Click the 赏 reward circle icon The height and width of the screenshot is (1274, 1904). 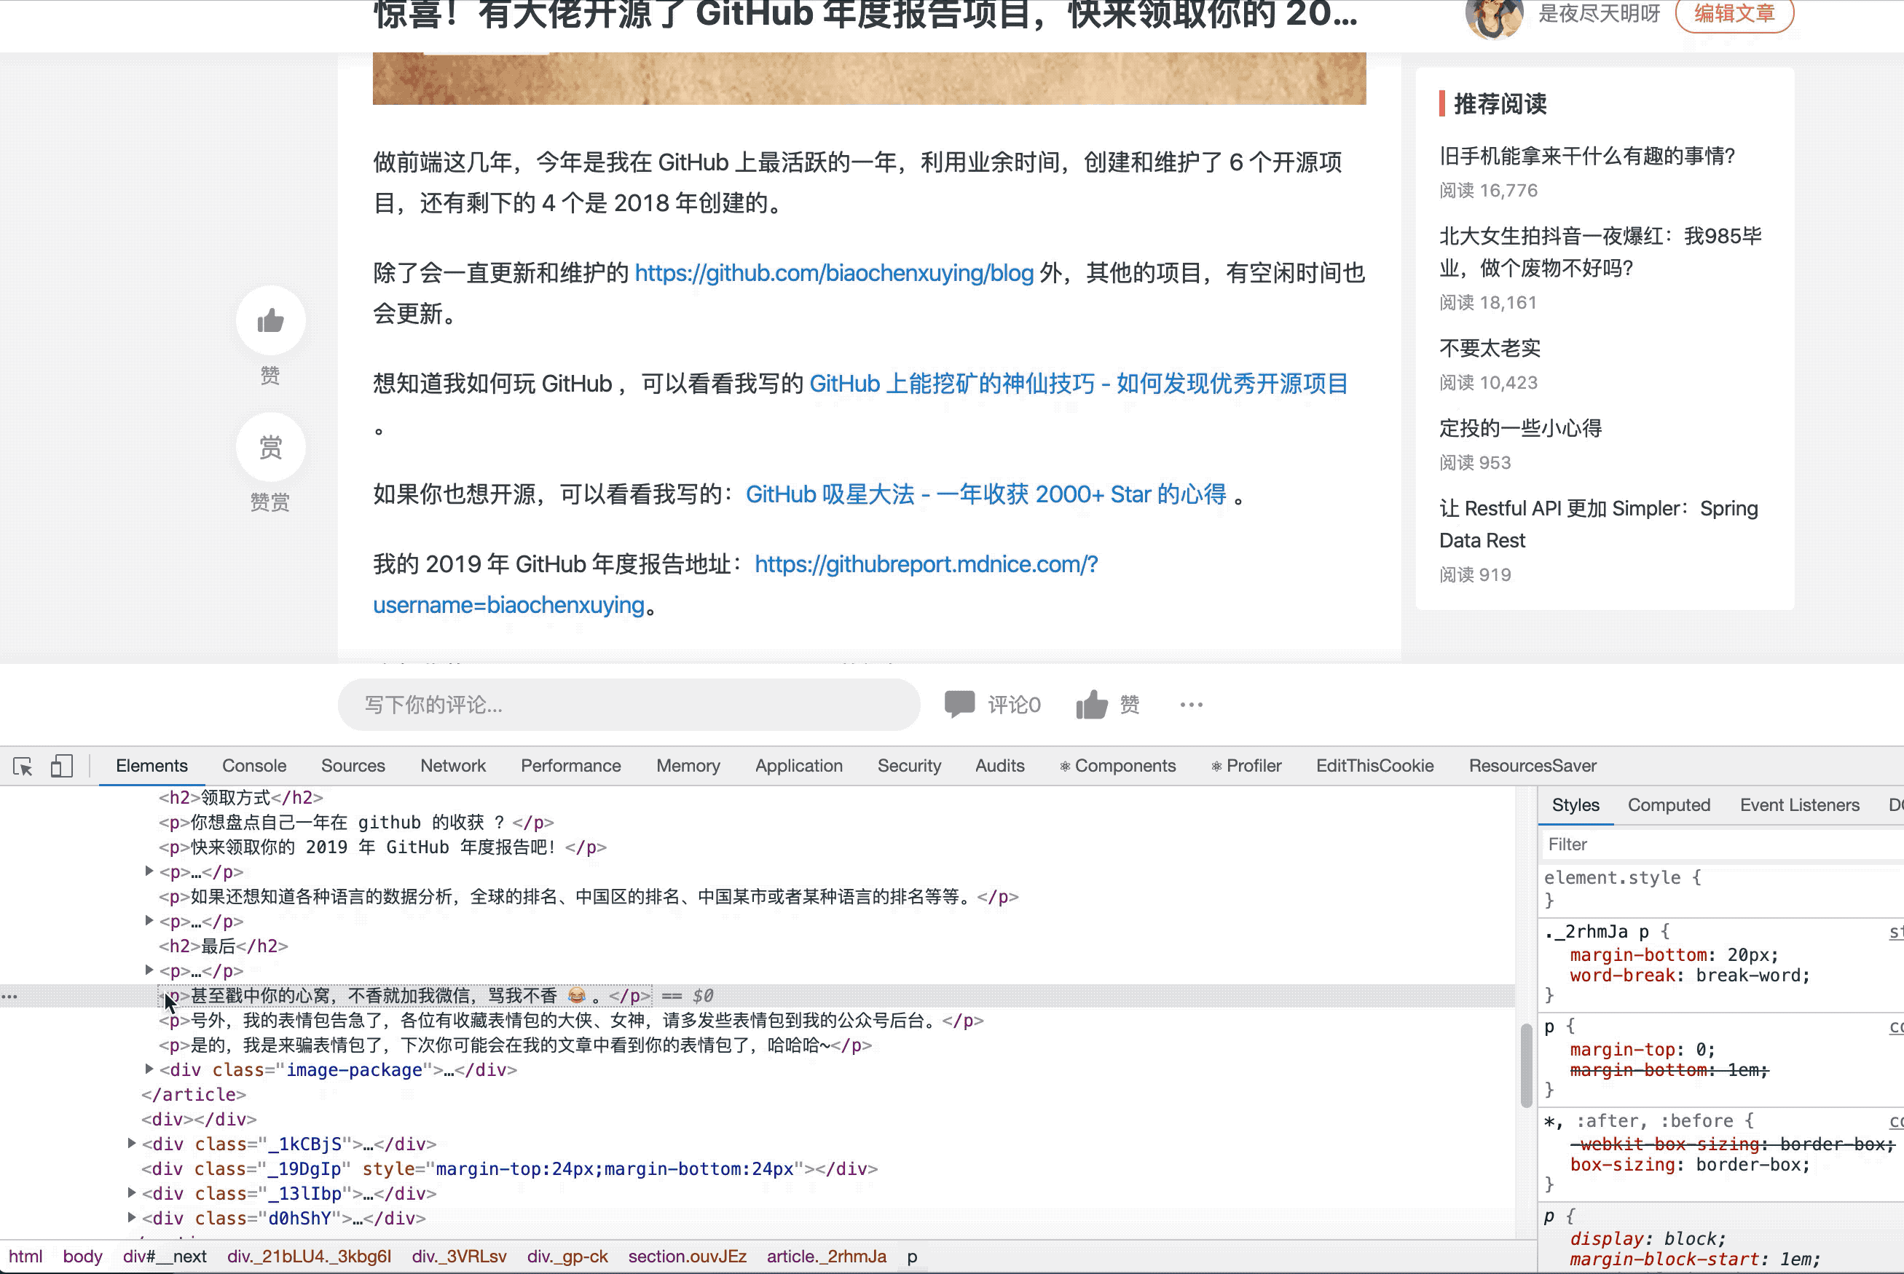tap(271, 448)
